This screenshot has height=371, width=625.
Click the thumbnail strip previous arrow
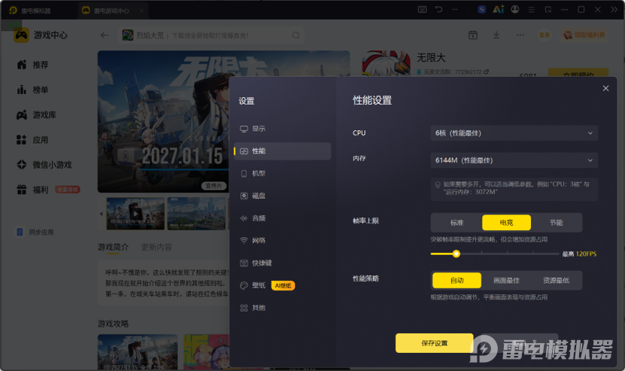click(102, 214)
